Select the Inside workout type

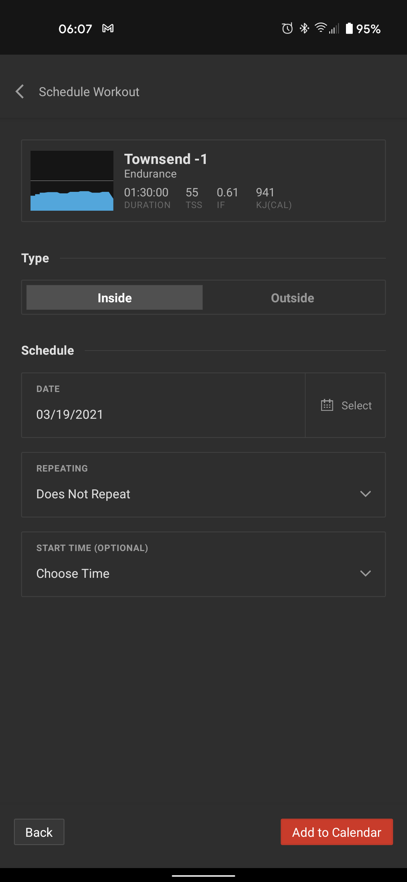coord(115,297)
